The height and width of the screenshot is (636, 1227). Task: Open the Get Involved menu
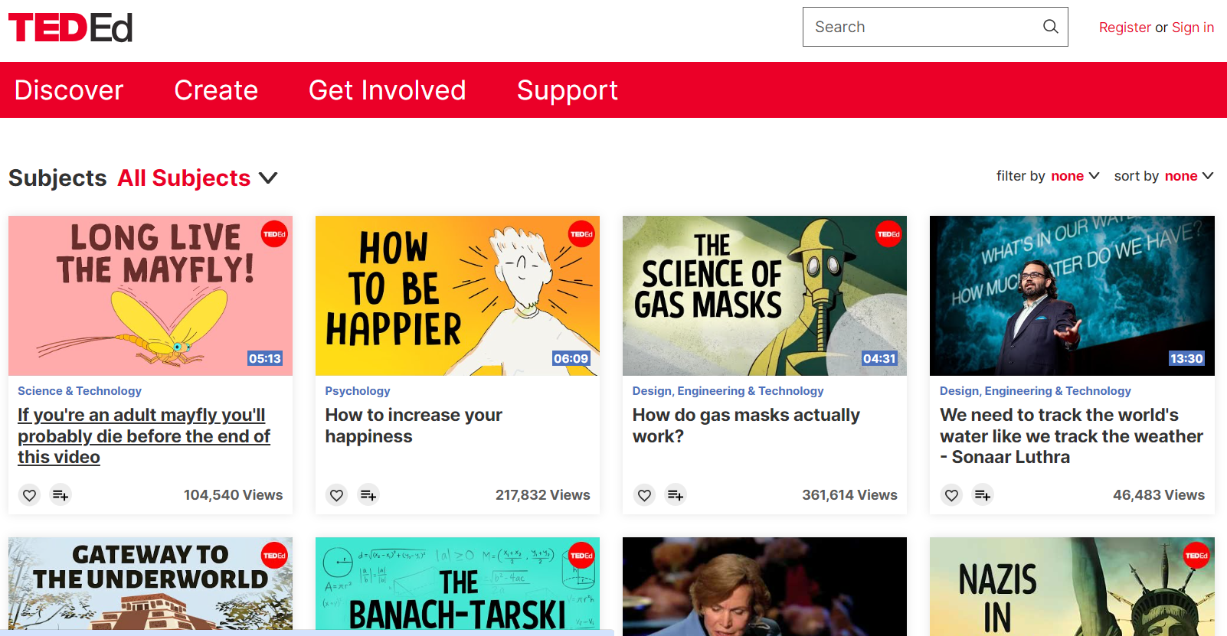[387, 90]
